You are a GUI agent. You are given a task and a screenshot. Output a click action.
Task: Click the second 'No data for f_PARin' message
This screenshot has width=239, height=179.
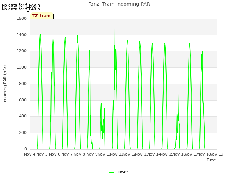(21, 9)
